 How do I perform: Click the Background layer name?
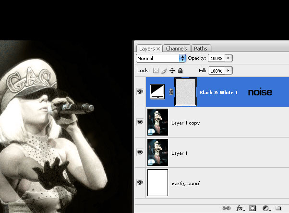point(186,184)
